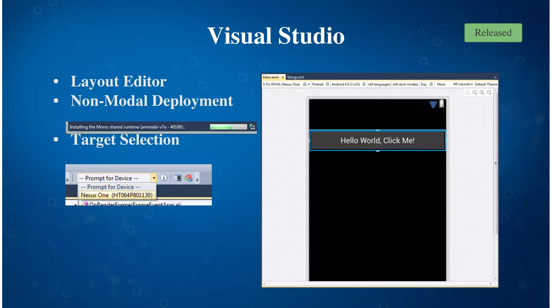Click zoom in magnifier icon

tap(482, 93)
